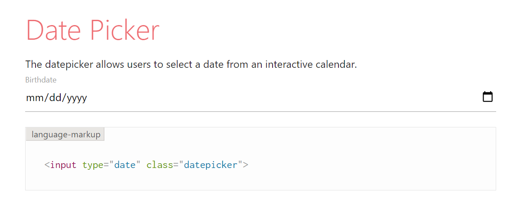Select the yyyy year segment
This screenshot has height=206, width=520.
78,98
